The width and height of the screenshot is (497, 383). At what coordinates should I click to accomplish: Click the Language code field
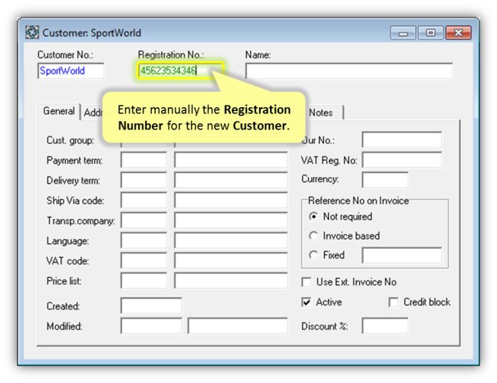[144, 241]
